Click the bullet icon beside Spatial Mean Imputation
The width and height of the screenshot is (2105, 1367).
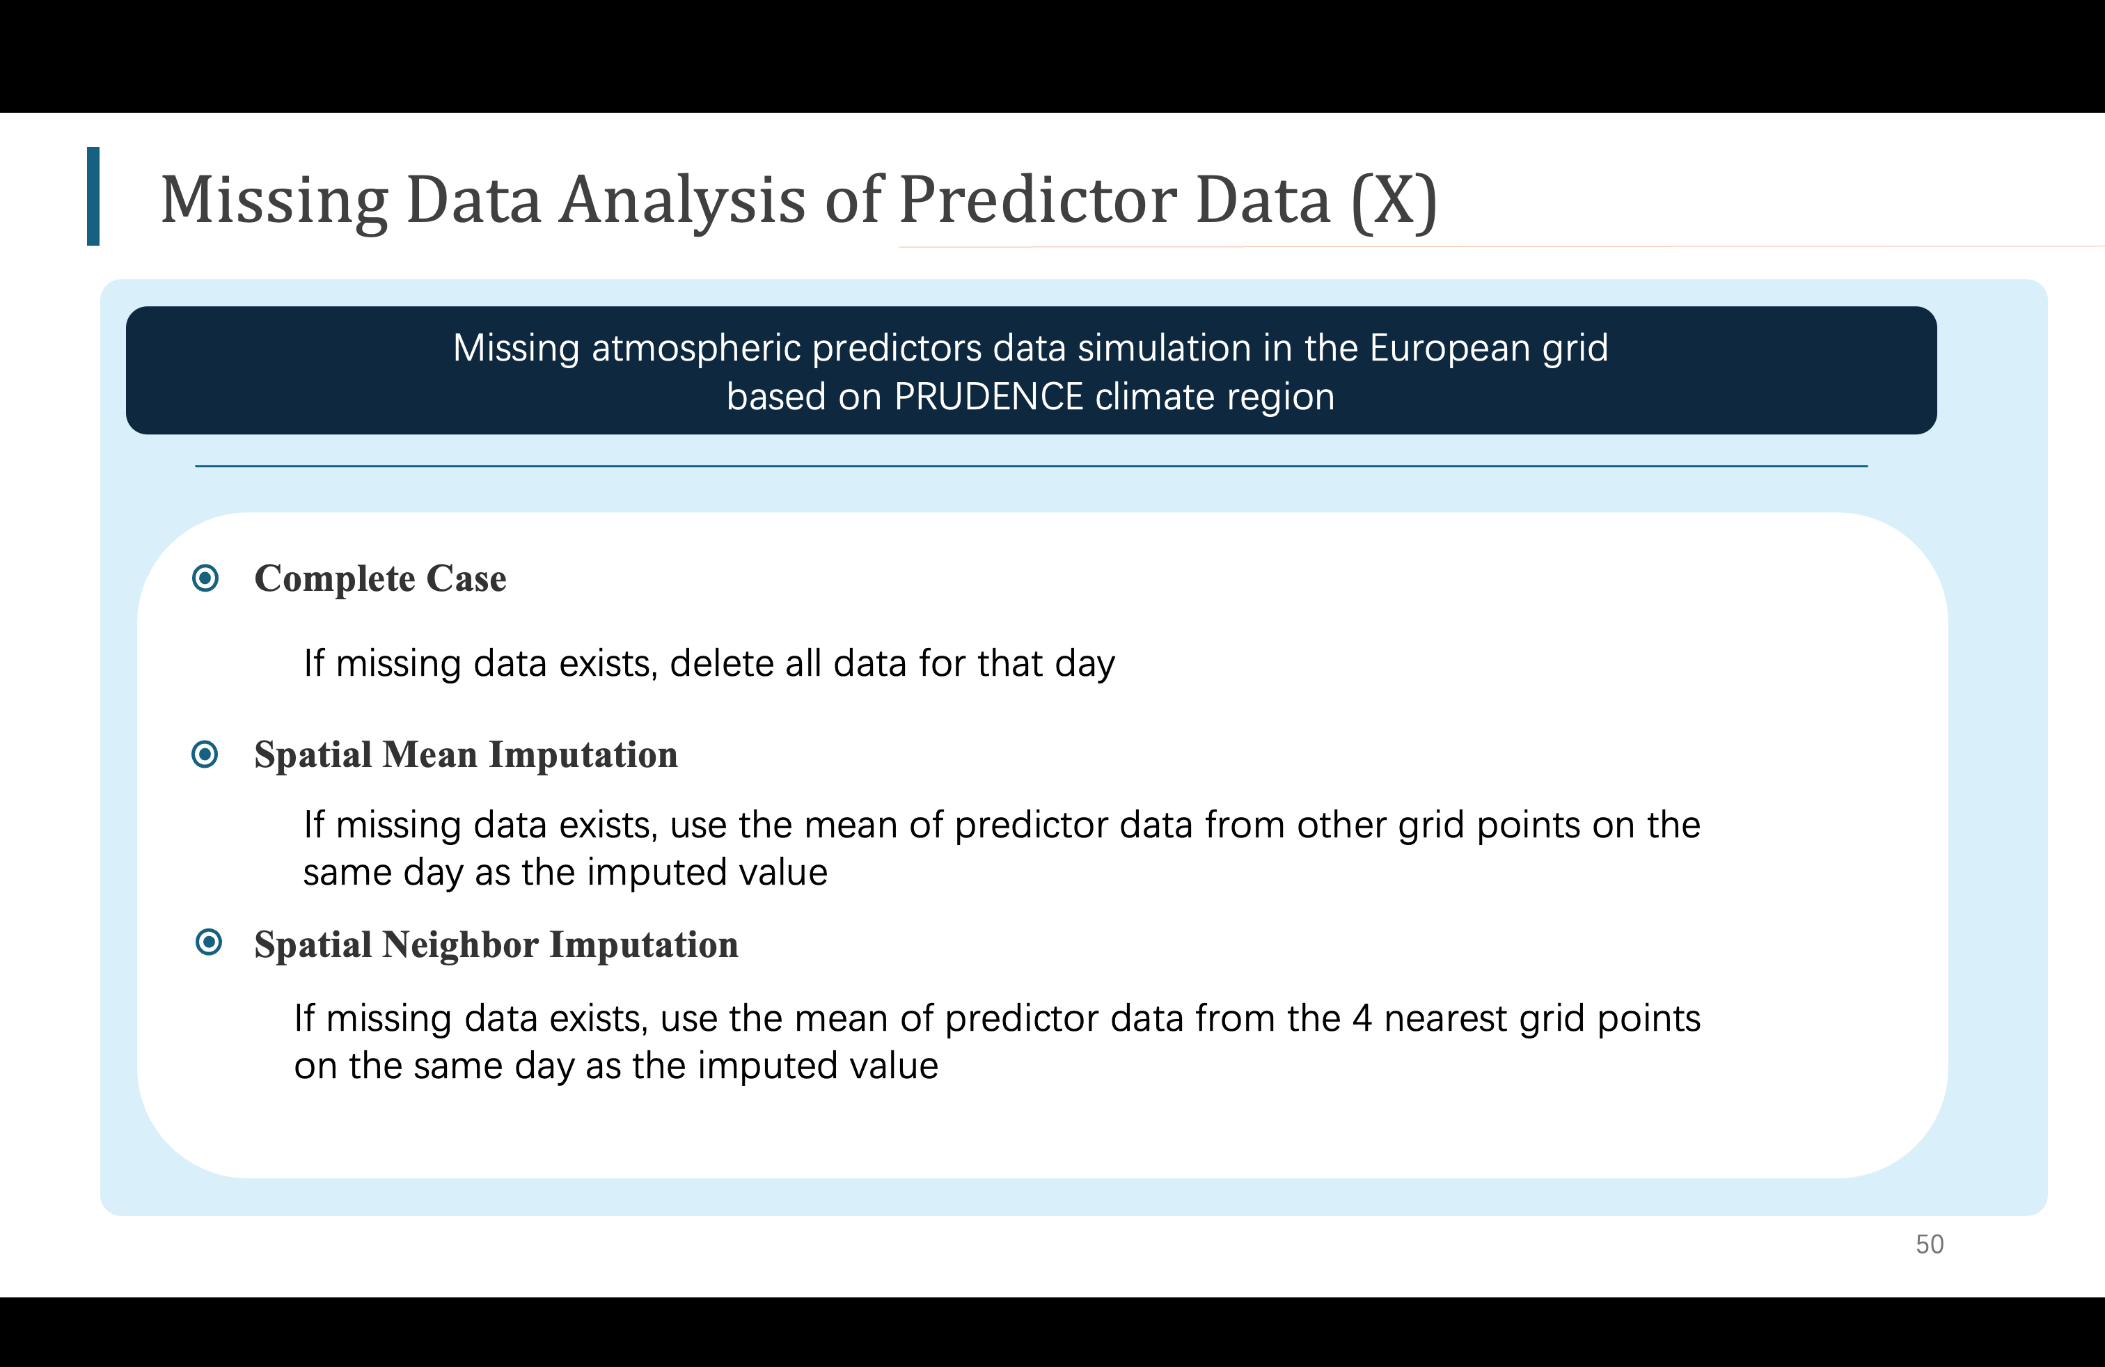(205, 754)
